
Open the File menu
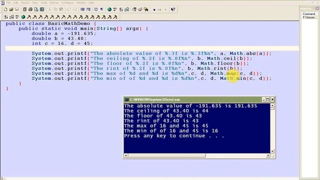click(x=8, y=2)
